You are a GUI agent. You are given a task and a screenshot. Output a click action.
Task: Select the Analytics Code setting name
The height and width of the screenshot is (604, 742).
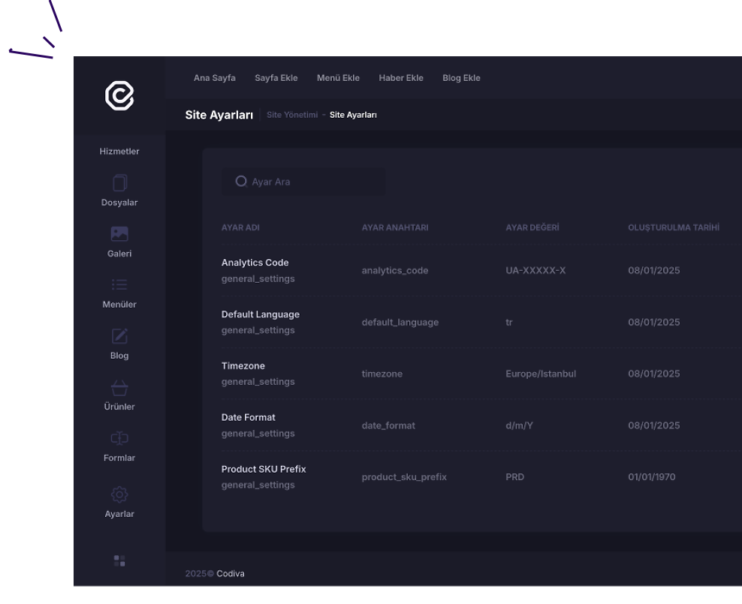[x=255, y=263]
